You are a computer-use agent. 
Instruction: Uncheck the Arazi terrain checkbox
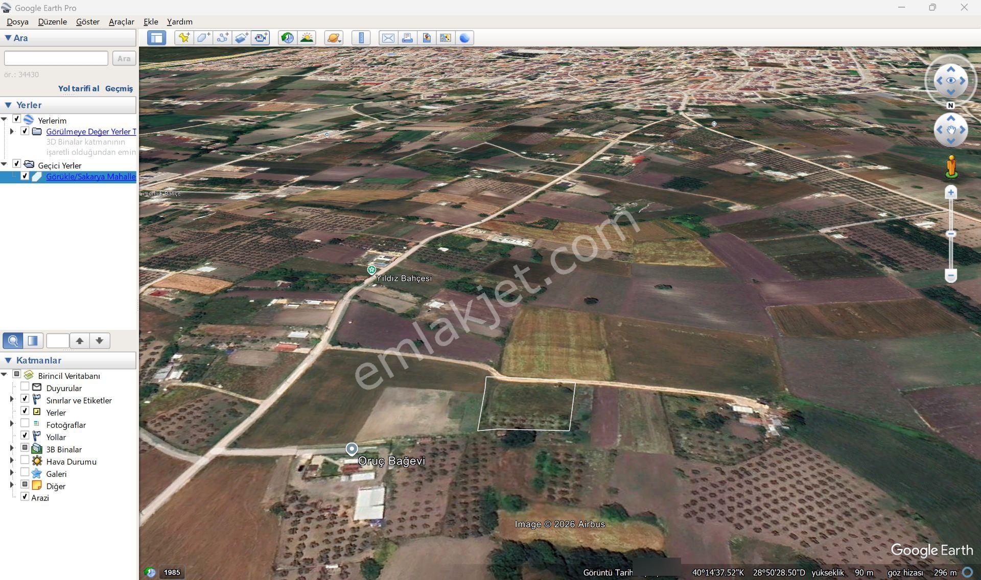[x=25, y=497]
